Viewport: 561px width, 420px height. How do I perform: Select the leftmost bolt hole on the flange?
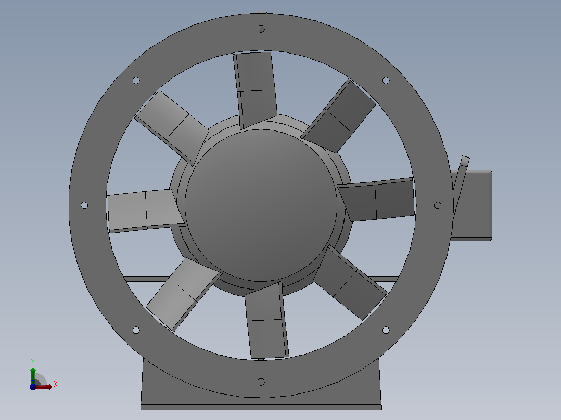[x=84, y=205]
